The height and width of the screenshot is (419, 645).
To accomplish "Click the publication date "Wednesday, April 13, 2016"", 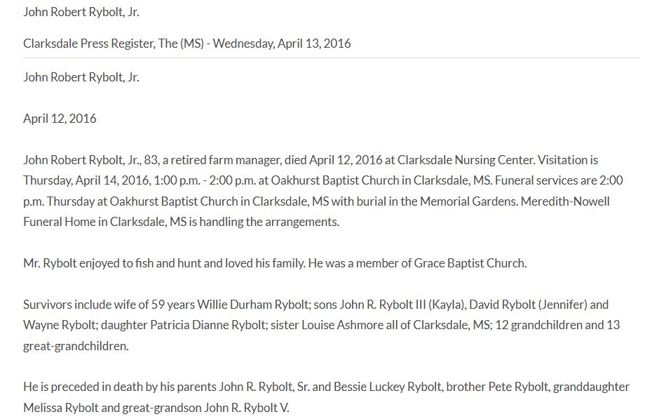I will (x=282, y=44).
